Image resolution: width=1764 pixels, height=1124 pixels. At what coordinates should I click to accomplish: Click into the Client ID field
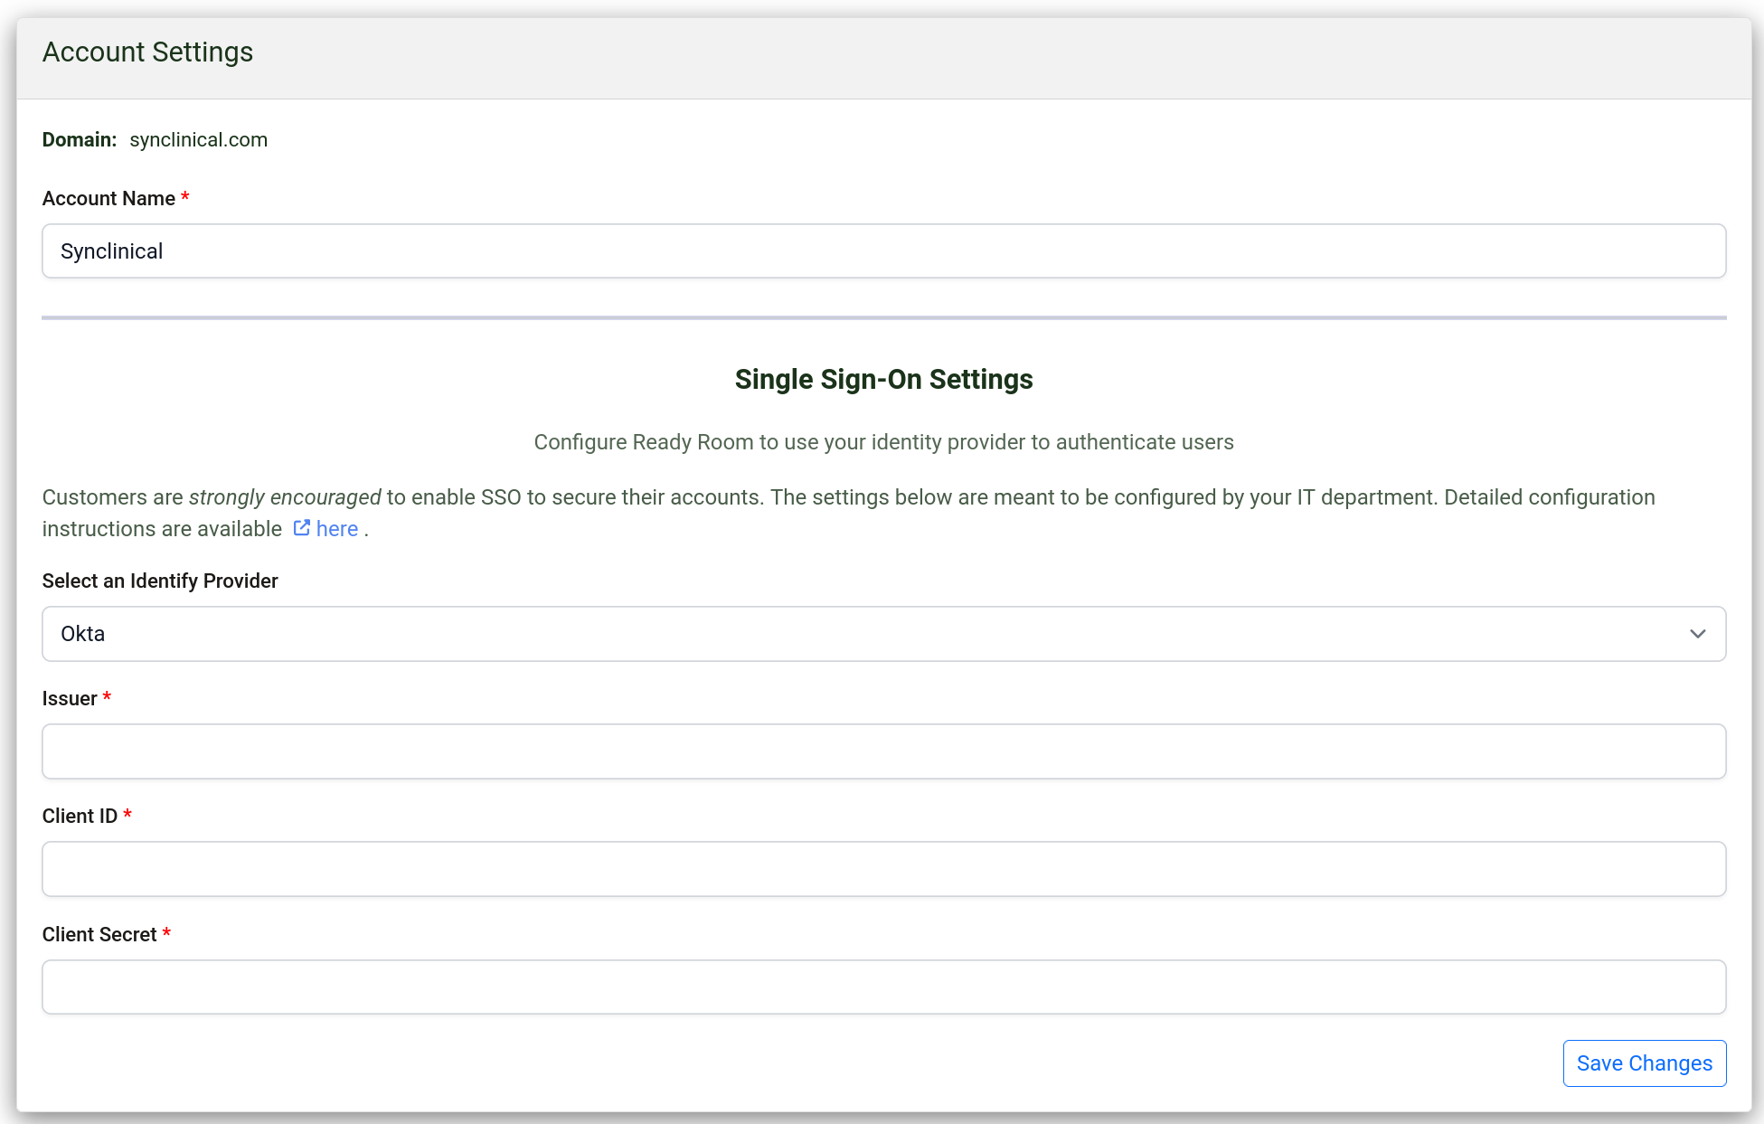click(x=883, y=869)
